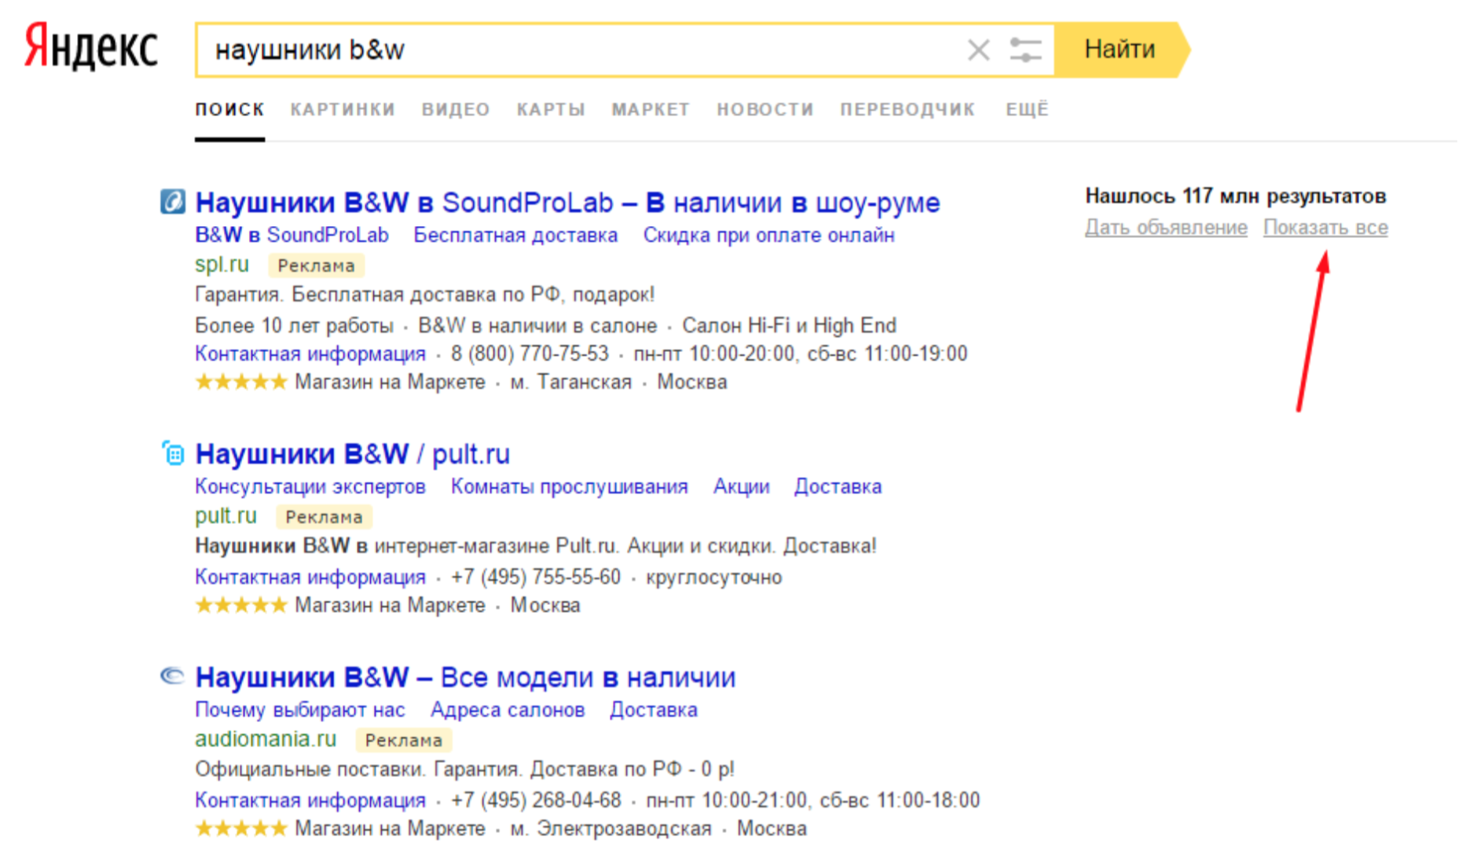Click the Реклама label next to spl.ru
The width and height of the screenshot is (1477, 862).
coord(316,266)
